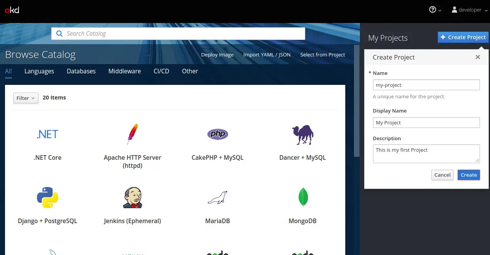
Task: Click the .NET Core label
Action: [x=47, y=157]
